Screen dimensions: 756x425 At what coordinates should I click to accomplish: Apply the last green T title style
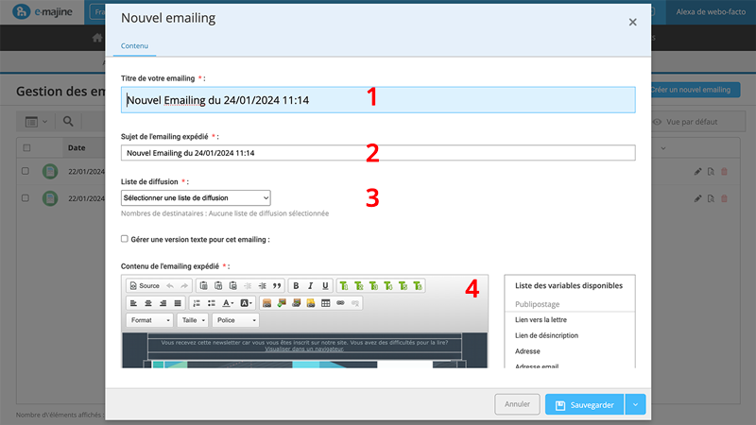(418, 286)
